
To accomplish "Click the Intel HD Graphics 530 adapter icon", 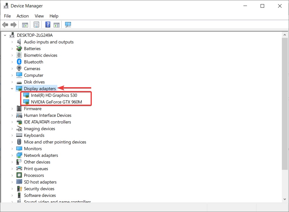I will coord(26,95).
